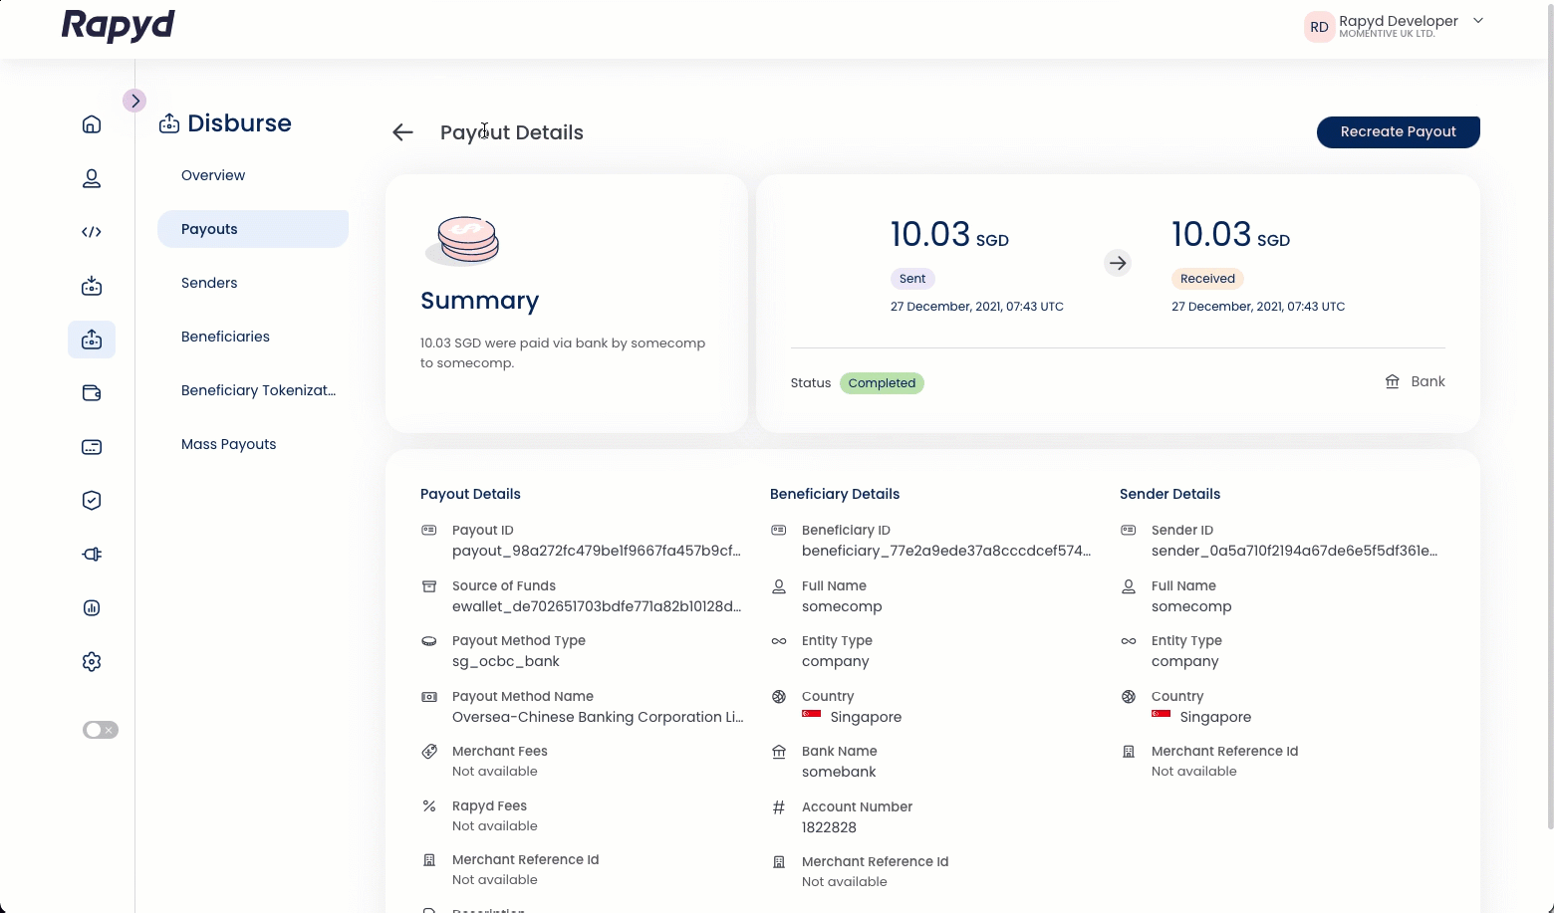Open the Protect shield sidebar icon
This screenshot has width=1554, height=913.
click(x=92, y=501)
